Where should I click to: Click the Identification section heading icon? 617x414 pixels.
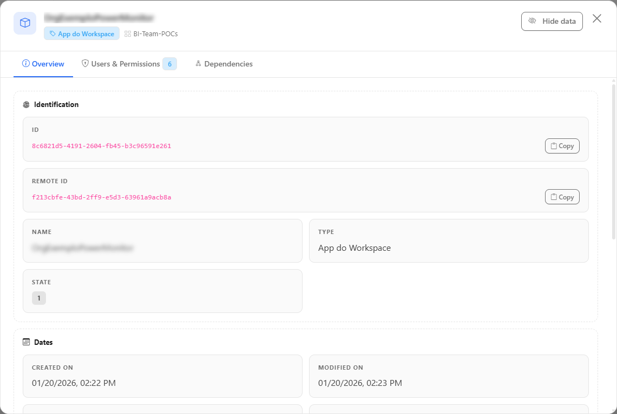click(27, 104)
